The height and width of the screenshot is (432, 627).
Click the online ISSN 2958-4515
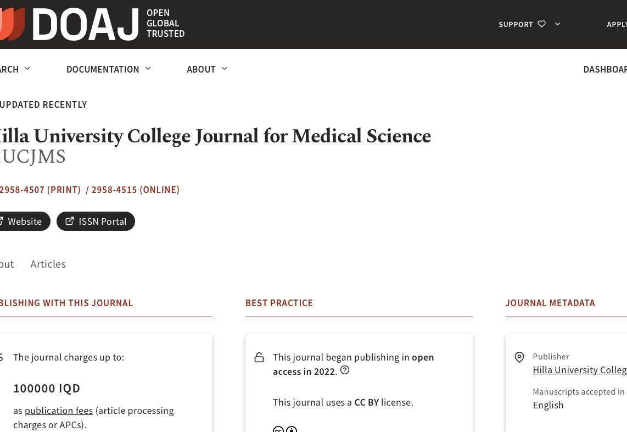click(135, 190)
